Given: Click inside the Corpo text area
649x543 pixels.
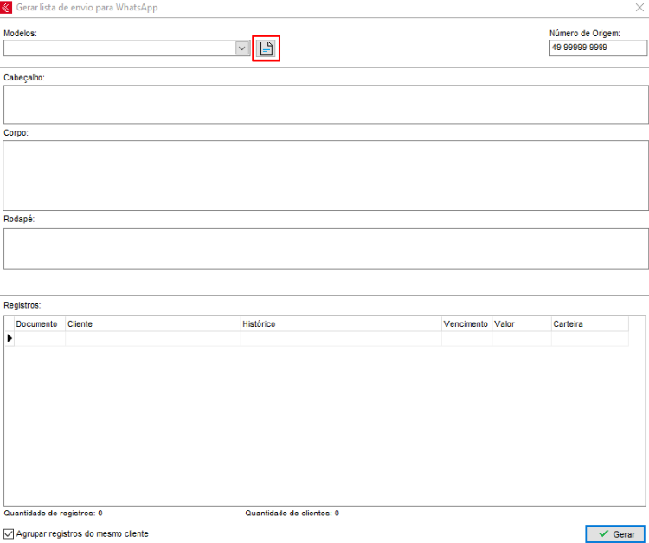Looking at the screenshot, I should 325,176.
